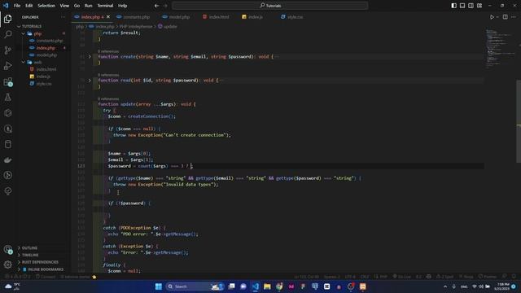Screen dimensions: 521x293
Task: Click the VS Code logo in title bar
Action: tap(6, 6)
